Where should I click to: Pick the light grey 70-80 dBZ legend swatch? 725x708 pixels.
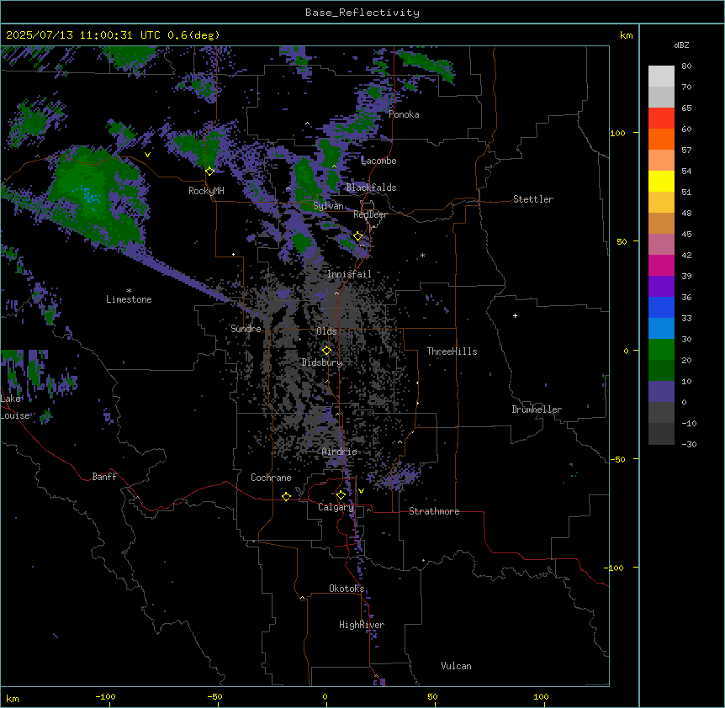click(661, 77)
